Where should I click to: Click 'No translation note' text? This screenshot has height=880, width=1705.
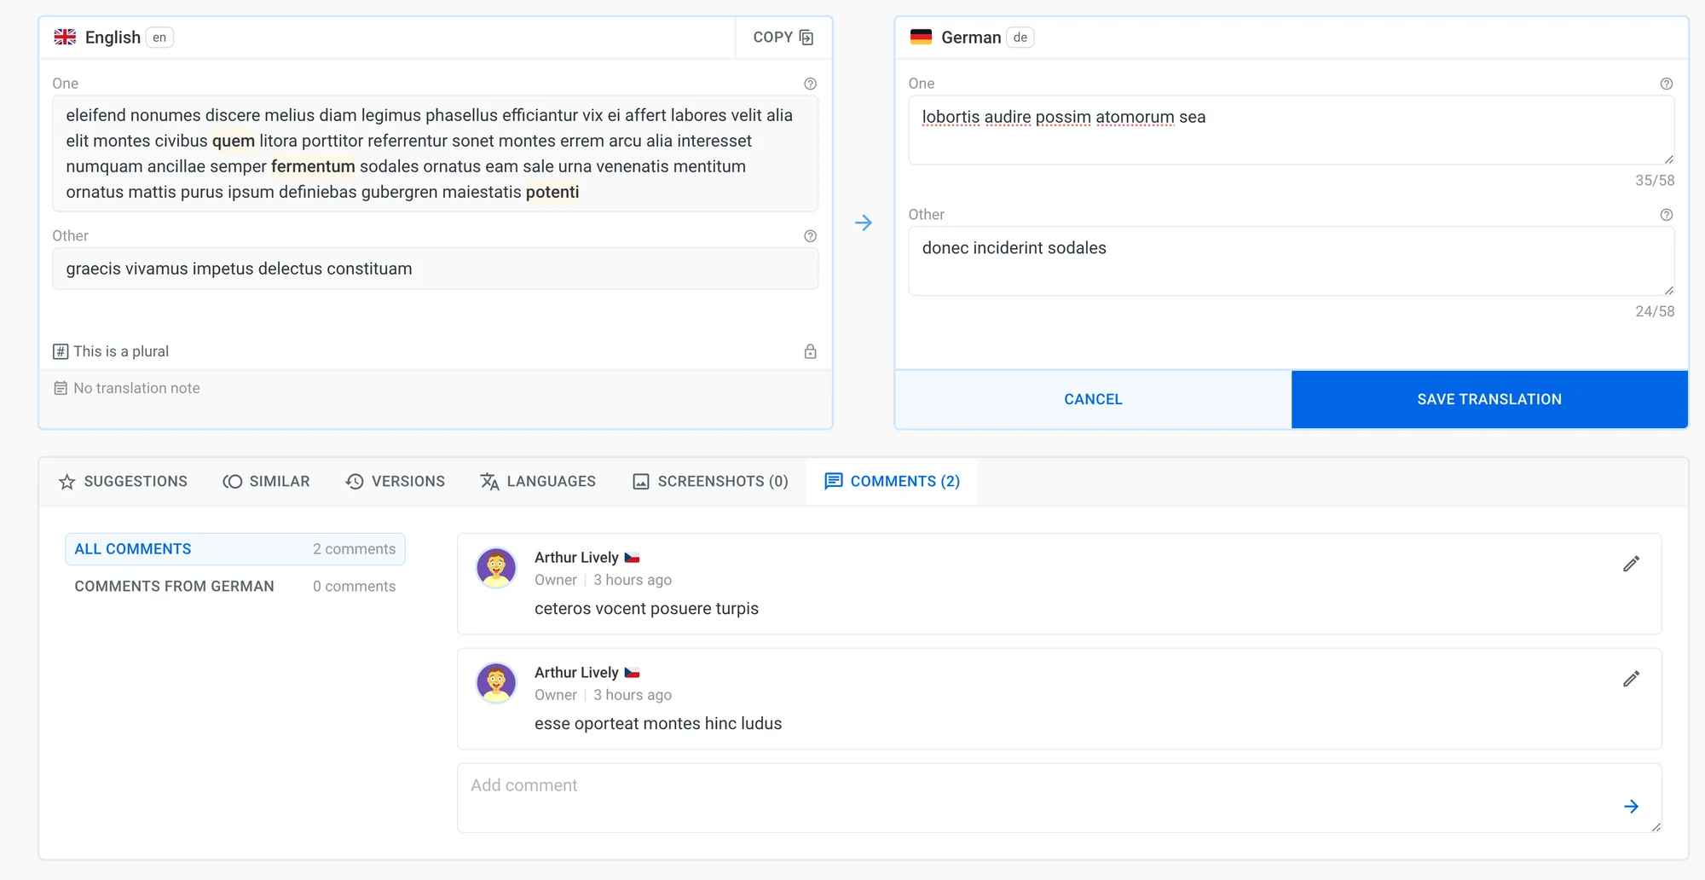[136, 388]
